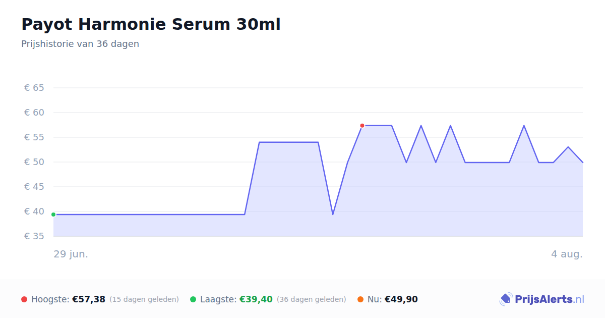
Task: Click the PrijsAlerts tag logo icon
Action: click(506, 299)
